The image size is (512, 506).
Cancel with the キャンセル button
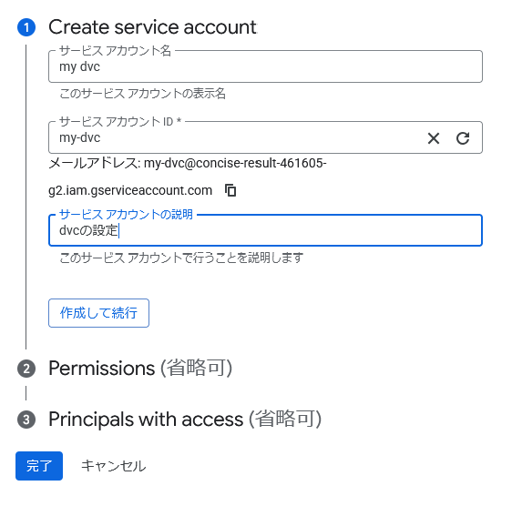click(113, 466)
